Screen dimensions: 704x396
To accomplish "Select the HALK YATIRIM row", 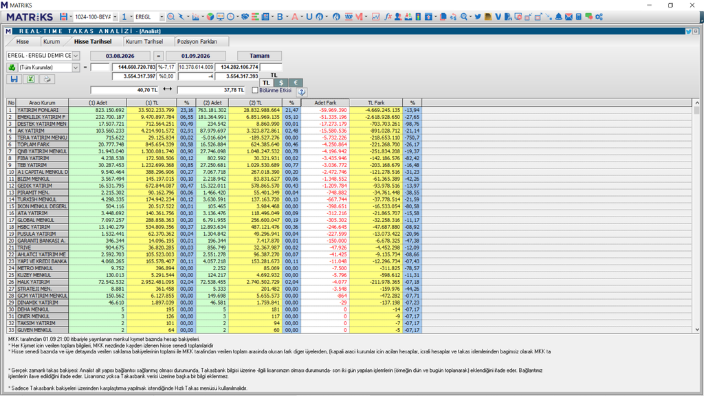I will 214,282.
